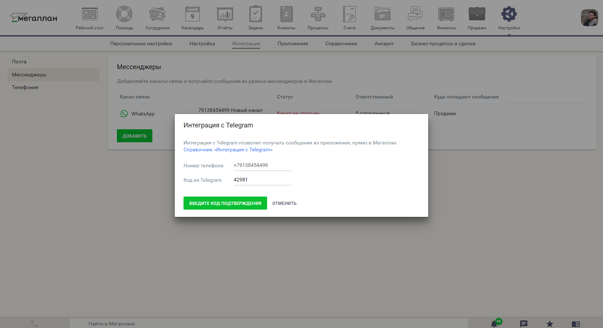Open the Аккаунт tab

(x=384, y=43)
